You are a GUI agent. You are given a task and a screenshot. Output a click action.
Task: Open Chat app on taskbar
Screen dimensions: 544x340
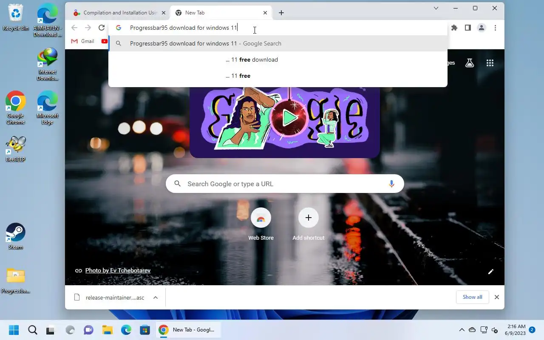(x=88, y=330)
